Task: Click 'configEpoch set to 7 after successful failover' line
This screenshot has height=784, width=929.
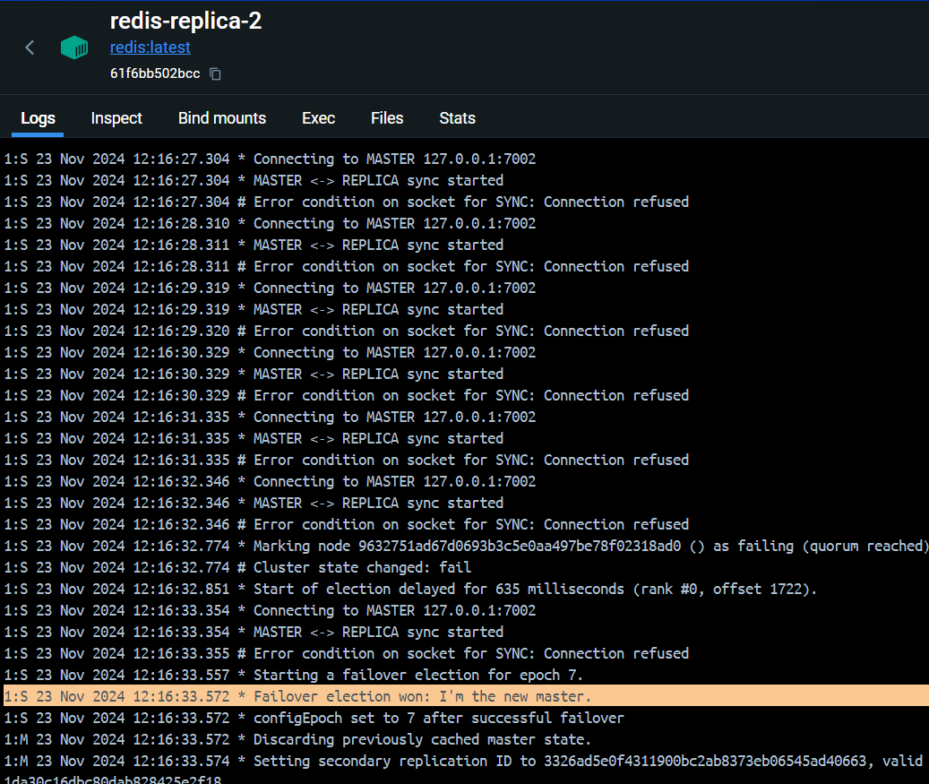Action: pos(314,718)
